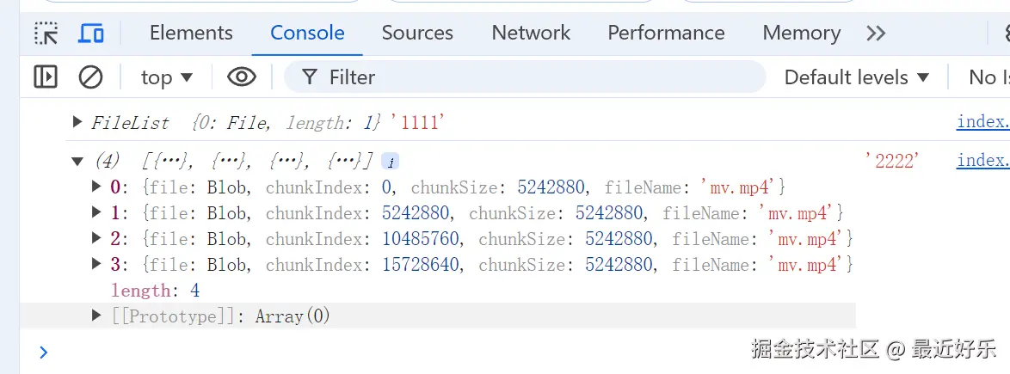Toggle the device toolbar icon
1010x374 pixels.
tap(91, 34)
